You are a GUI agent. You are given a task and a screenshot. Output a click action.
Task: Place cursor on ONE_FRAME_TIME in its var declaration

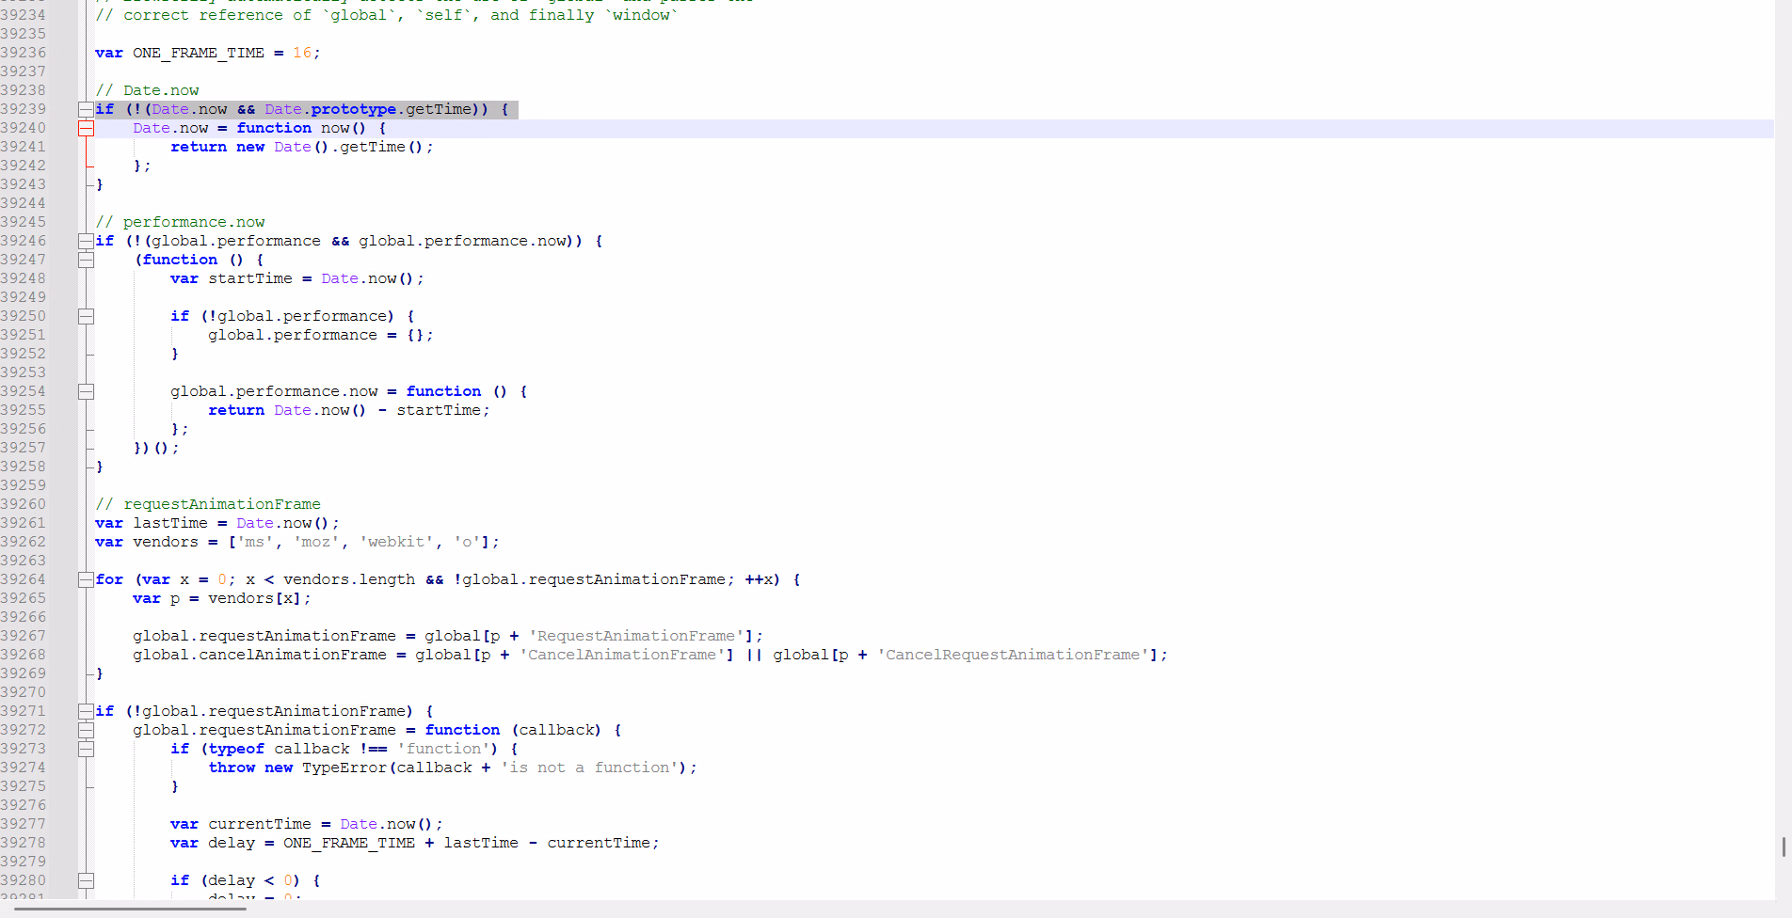tap(198, 53)
